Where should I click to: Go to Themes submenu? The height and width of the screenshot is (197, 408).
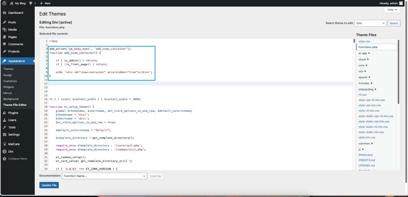point(8,69)
